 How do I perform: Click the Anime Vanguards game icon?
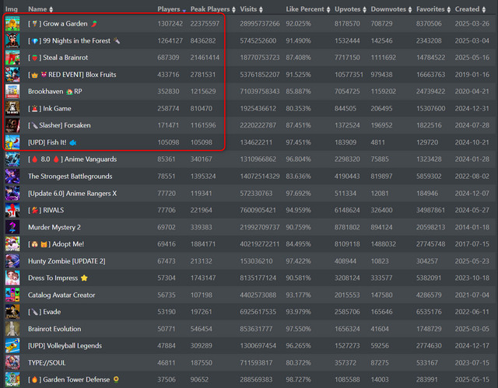point(12,159)
